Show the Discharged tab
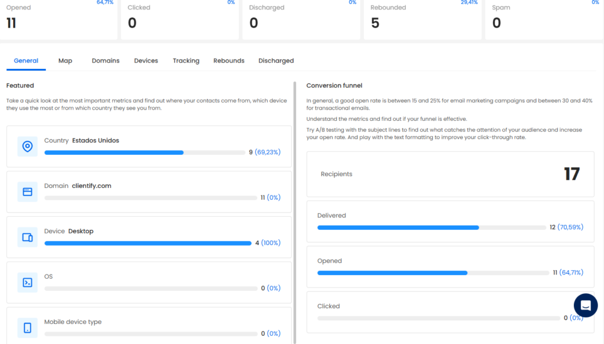Viewport: 604px width, 344px height. coord(276,61)
